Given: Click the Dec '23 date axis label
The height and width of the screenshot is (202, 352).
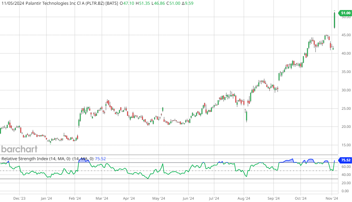Looking at the screenshot, I should pyautogui.click(x=19, y=198).
